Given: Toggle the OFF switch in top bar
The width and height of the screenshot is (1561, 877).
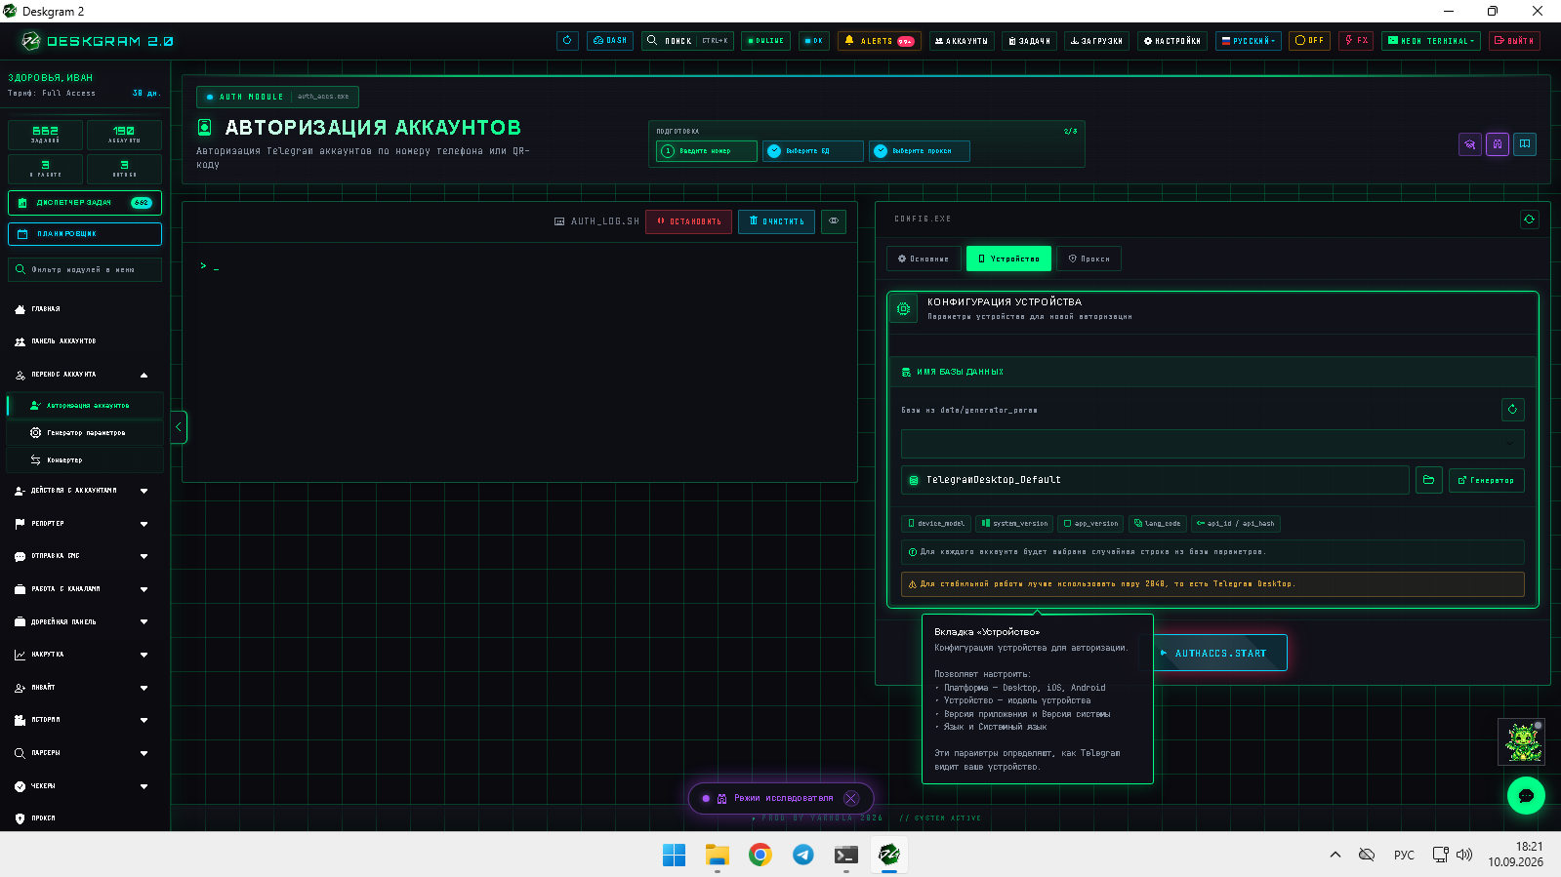Looking at the screenshot, I should tap(1309, 41).
